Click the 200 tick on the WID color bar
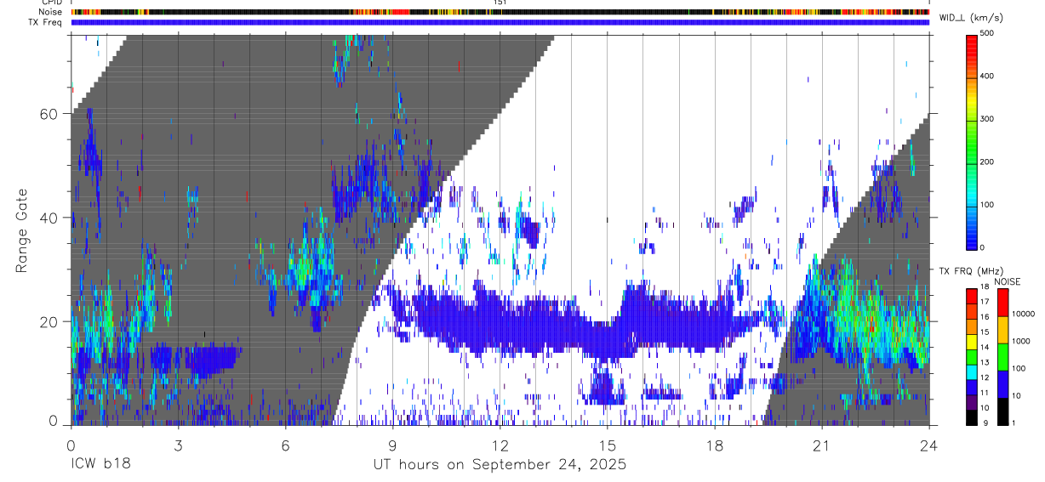The image size is (1045, 482). 988,162
